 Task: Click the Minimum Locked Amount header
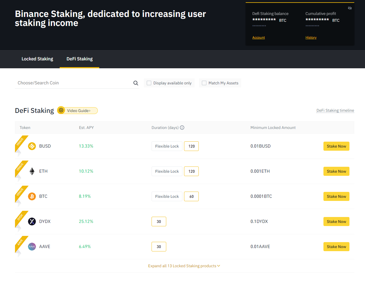(x=273, y=128)
